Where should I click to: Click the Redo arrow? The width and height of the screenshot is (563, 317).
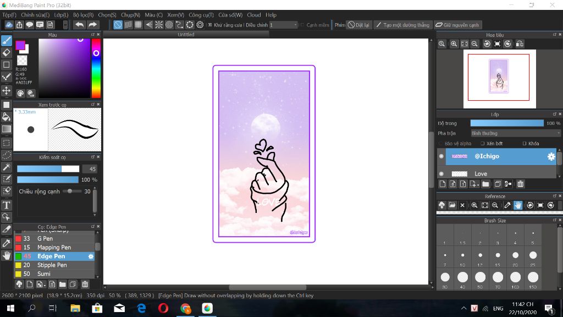[x=92, y=25]
